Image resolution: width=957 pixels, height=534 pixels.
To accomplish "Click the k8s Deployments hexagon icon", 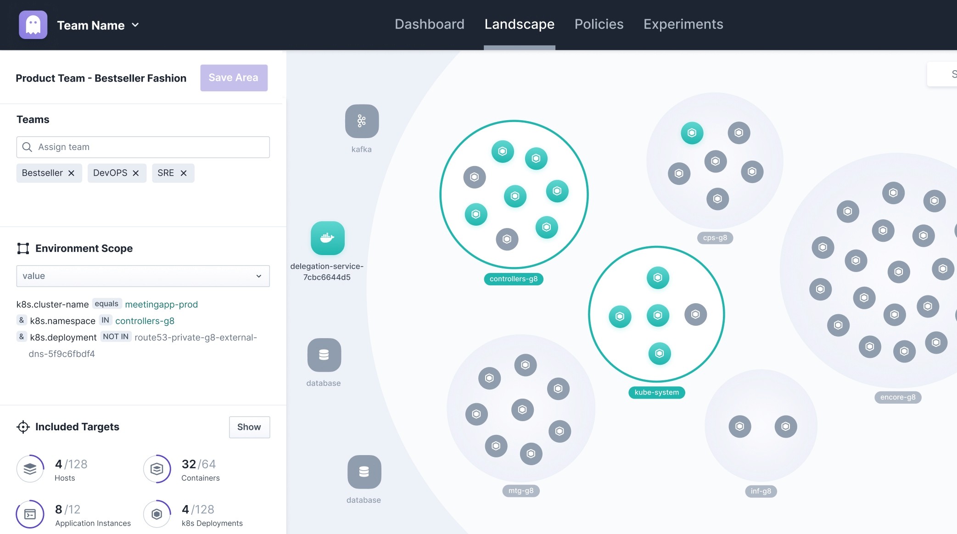I will point(157,514).
